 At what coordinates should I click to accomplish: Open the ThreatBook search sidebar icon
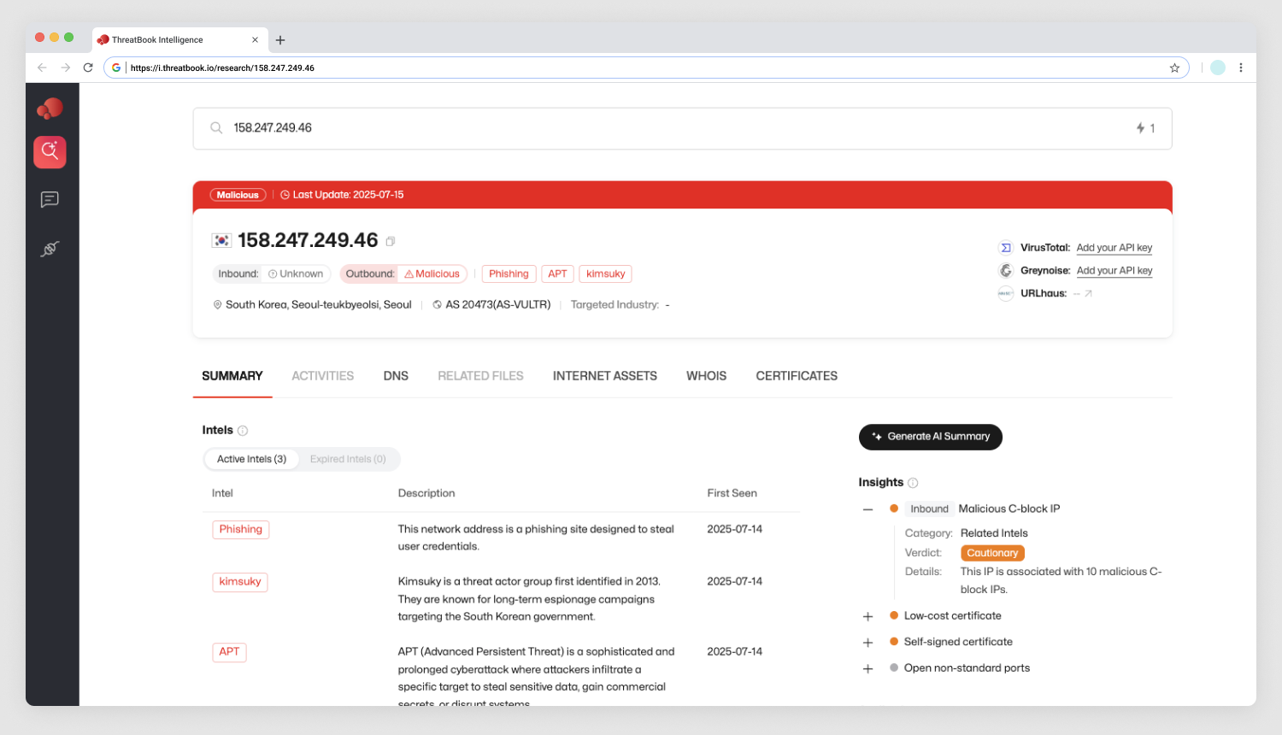point(49,152)
